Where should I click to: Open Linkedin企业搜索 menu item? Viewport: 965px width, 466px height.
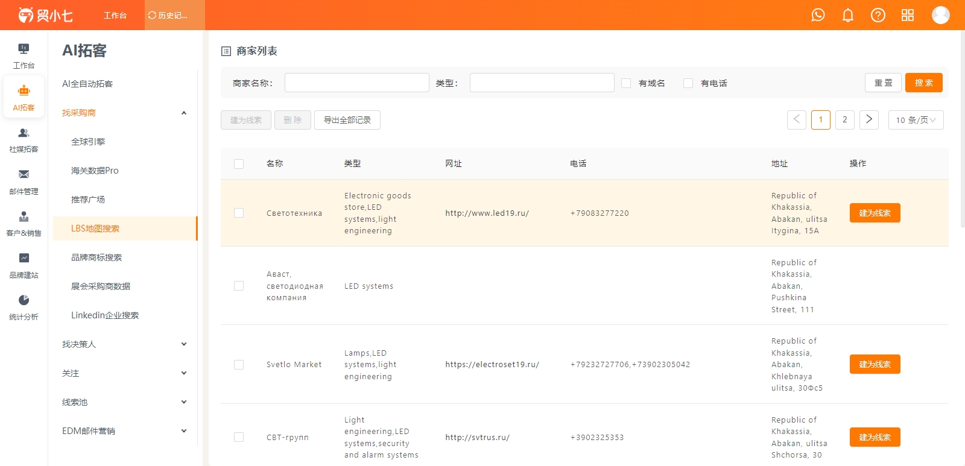(x=125, y=315)
